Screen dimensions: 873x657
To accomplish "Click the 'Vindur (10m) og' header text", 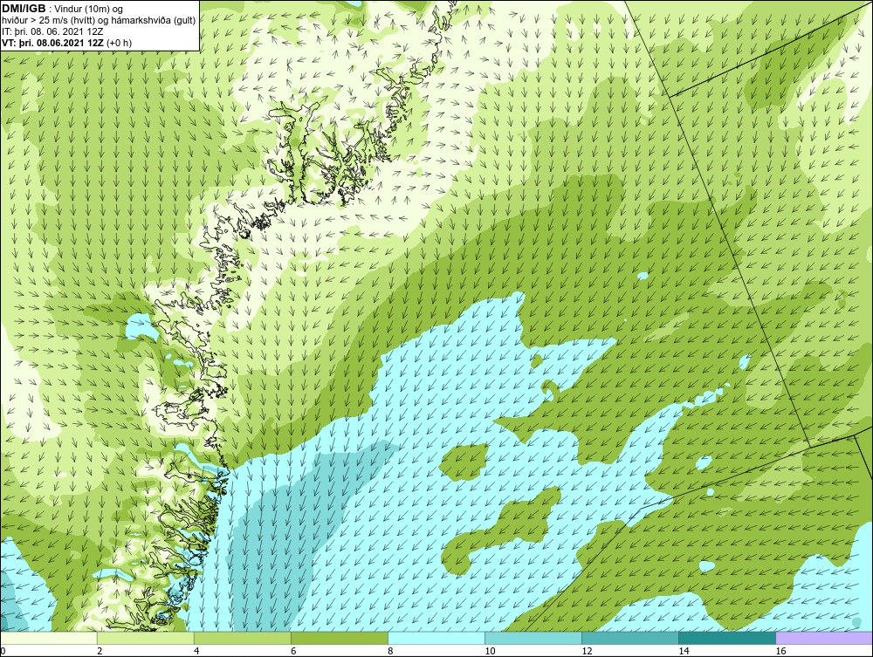I will [x=89, y=9].
